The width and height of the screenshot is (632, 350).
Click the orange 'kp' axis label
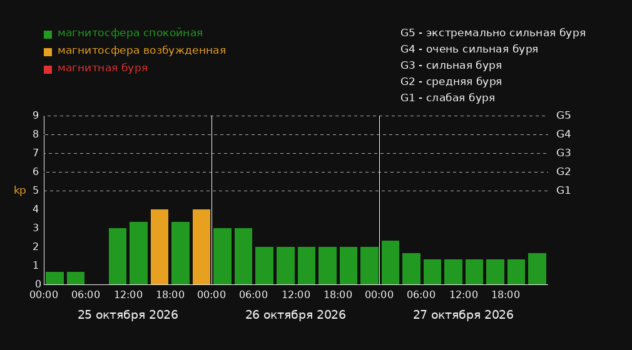20,191
